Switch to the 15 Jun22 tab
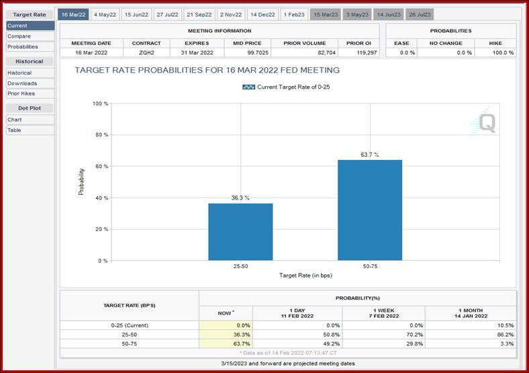 coord(136,15)
